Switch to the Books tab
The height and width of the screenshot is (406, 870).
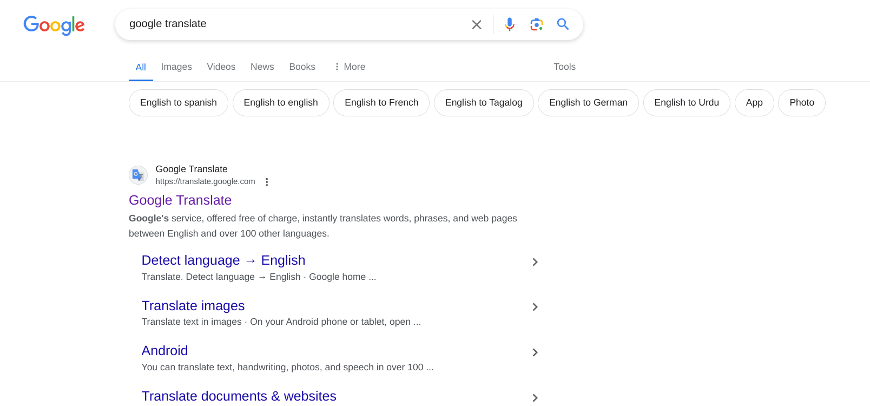pos(302,67)
